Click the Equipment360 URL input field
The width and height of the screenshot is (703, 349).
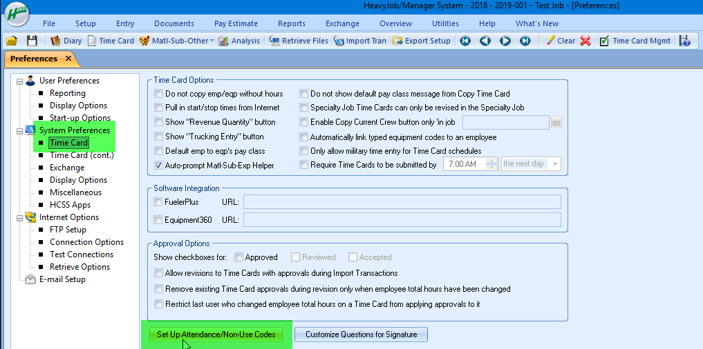[402, 220]
